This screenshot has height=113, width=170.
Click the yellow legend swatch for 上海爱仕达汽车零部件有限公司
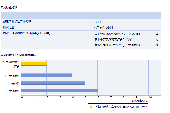91,107
